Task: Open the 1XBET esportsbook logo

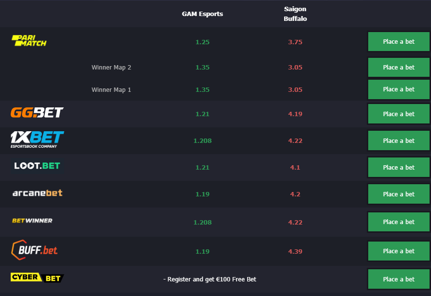Action: (37, 140)
